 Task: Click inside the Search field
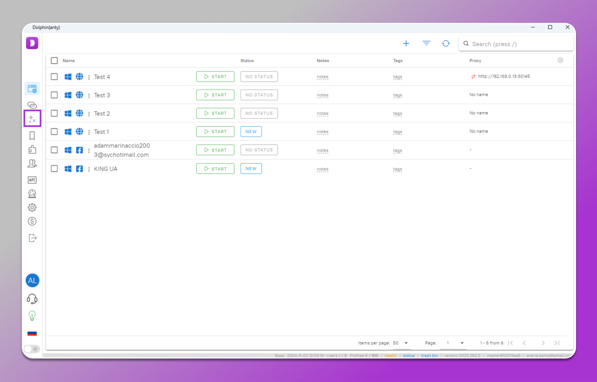[x=516, y=44]
